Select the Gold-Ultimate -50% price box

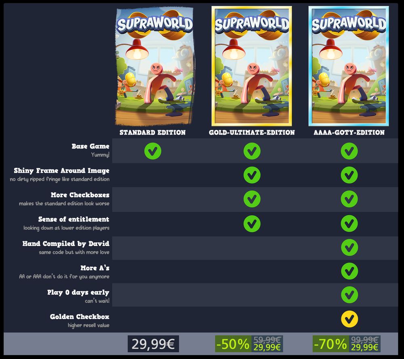[249, 344]
